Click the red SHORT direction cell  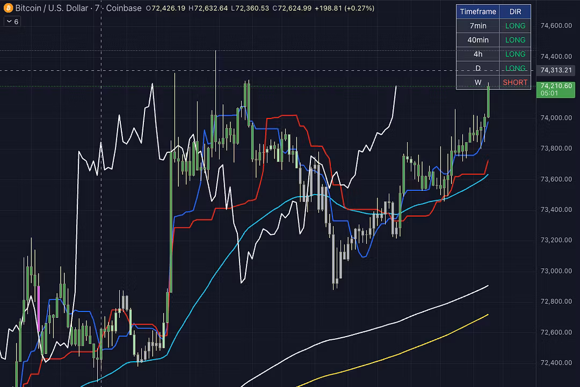[x=515, y=83]
